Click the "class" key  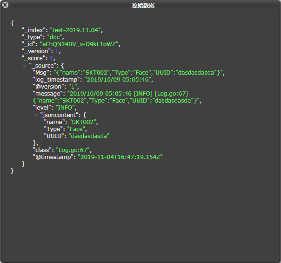click(x=42, y=150)
